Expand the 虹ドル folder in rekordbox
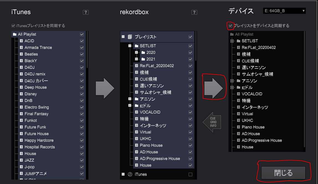 pyautogui.click(x=130, y=106)
